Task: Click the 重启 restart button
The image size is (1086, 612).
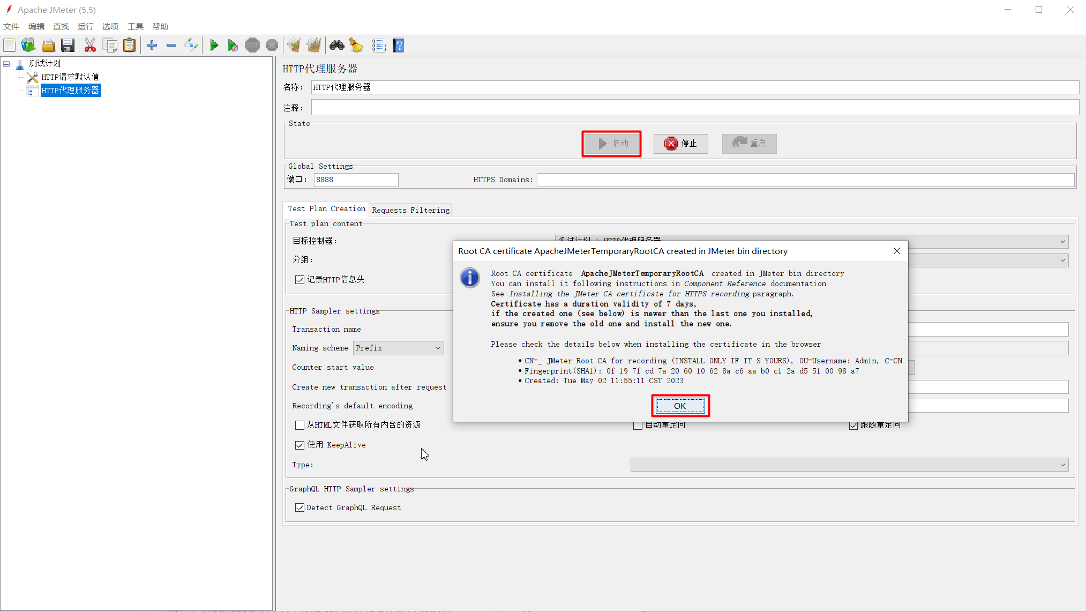Action: coord(749,144)
